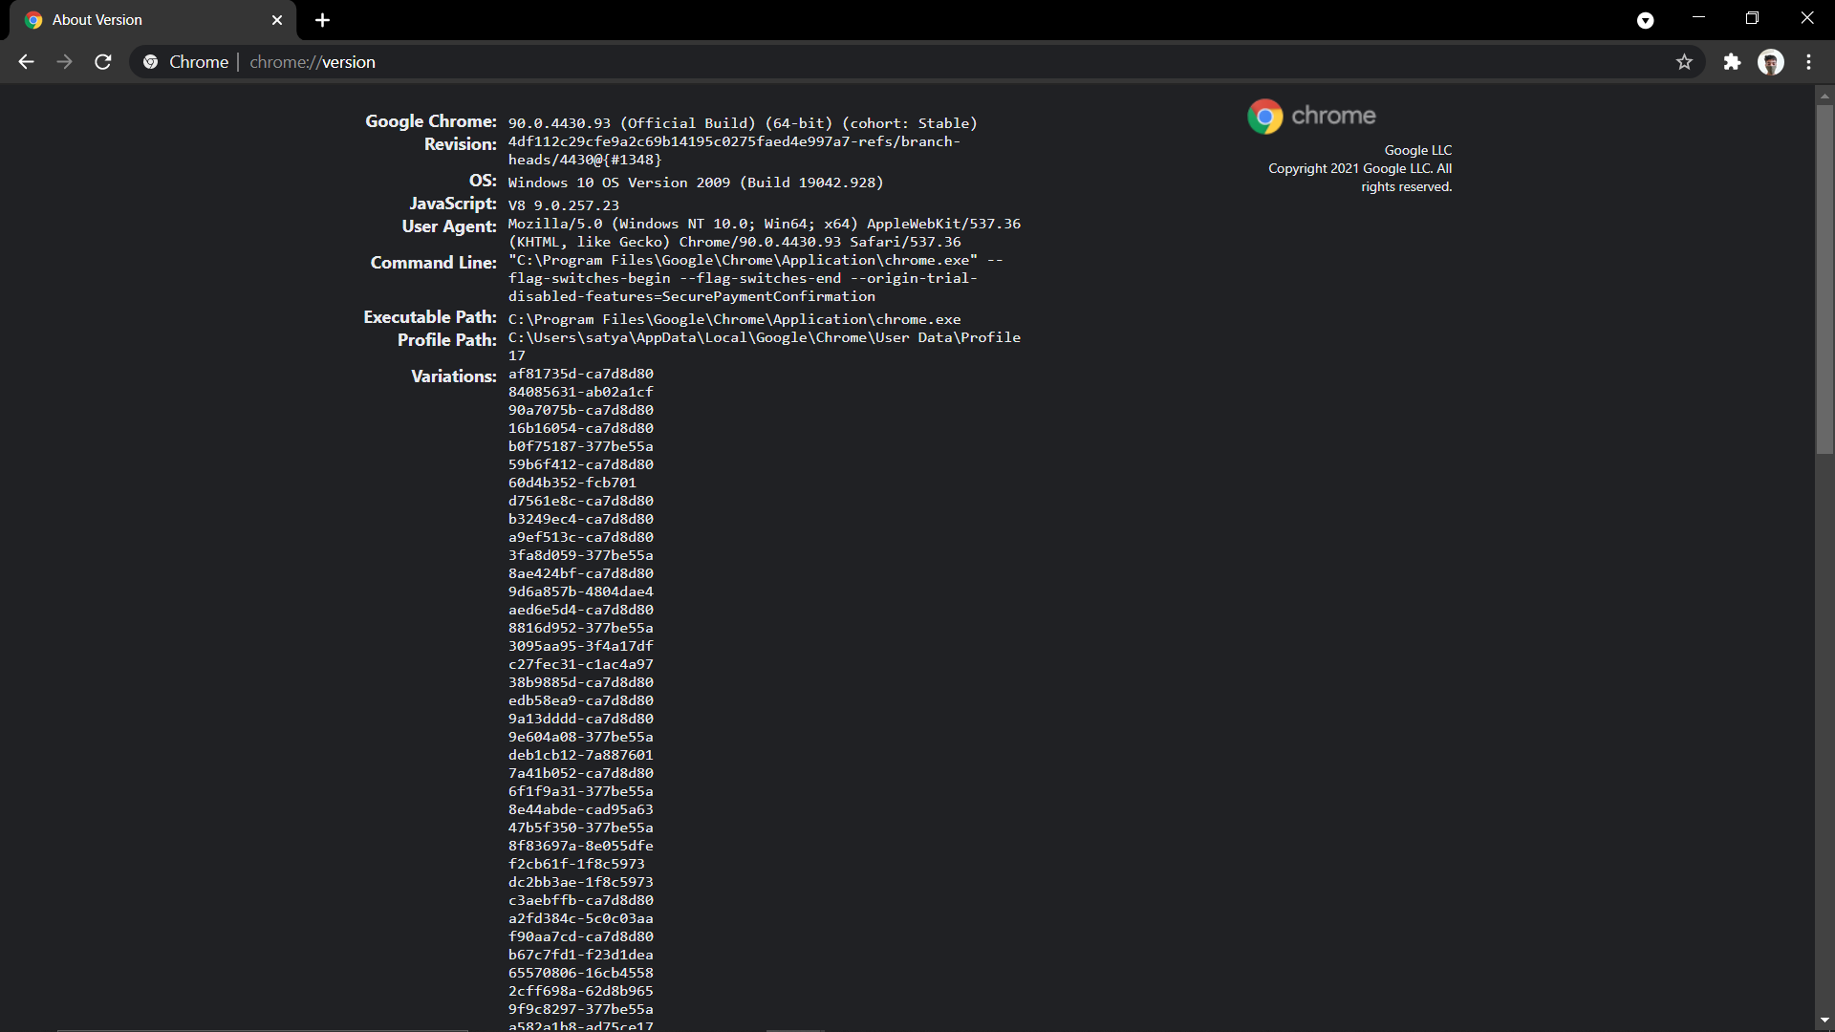Open a new tab with plus button
Viewport: 1835px width, 1032px height.
322,20
